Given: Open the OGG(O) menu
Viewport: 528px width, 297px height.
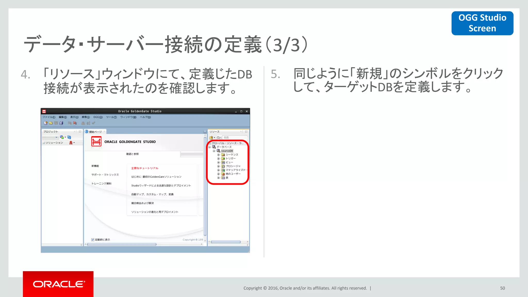Looking at the screenshot, I should tap(98, 117).
